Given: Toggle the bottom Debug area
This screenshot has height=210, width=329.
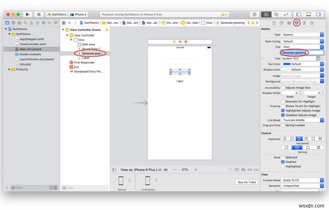Looking at the screenshot, I should coord(308,14).
